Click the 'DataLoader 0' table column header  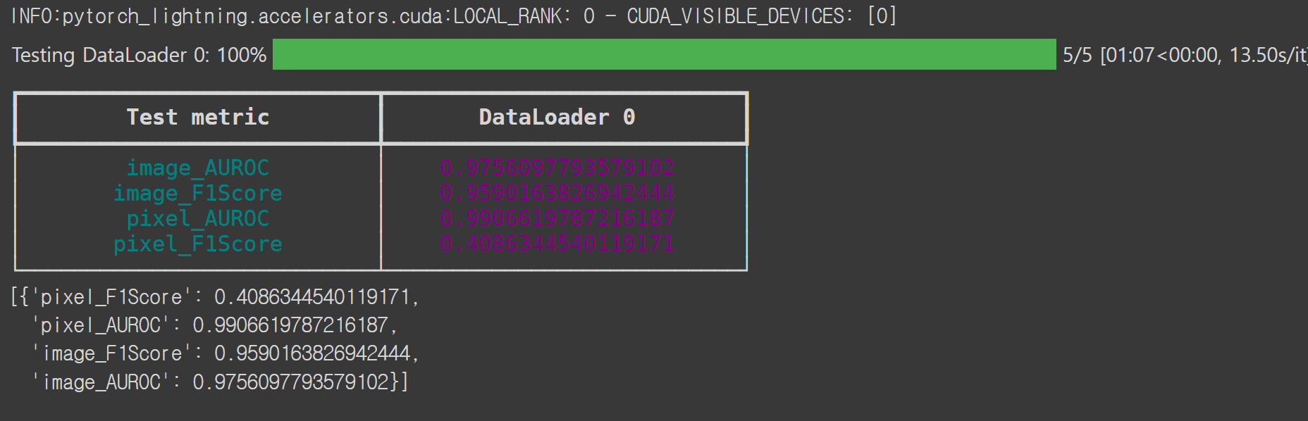[557, 117]
